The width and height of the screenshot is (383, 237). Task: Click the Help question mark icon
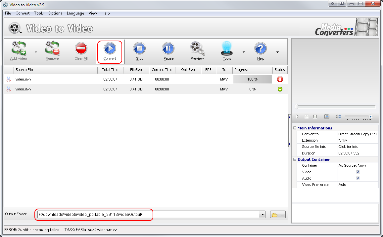pos(261,48)
